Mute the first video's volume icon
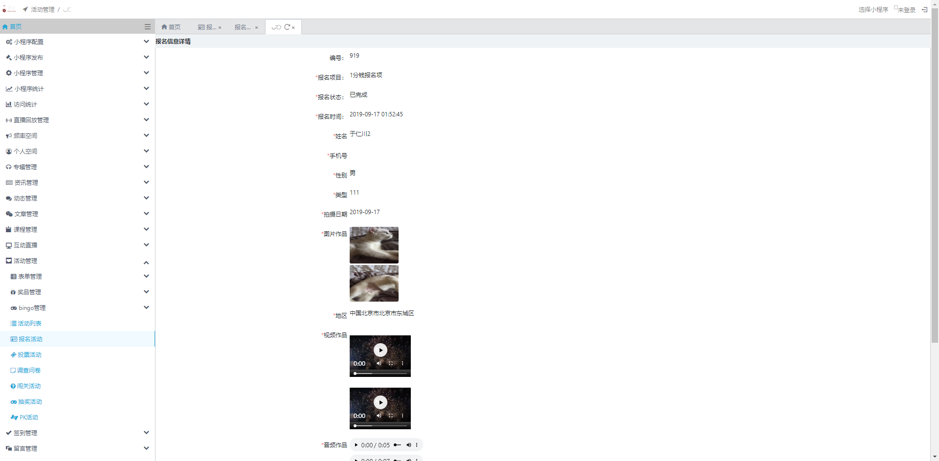The height and width of the screenshot is (461, 939). (379, 363)
